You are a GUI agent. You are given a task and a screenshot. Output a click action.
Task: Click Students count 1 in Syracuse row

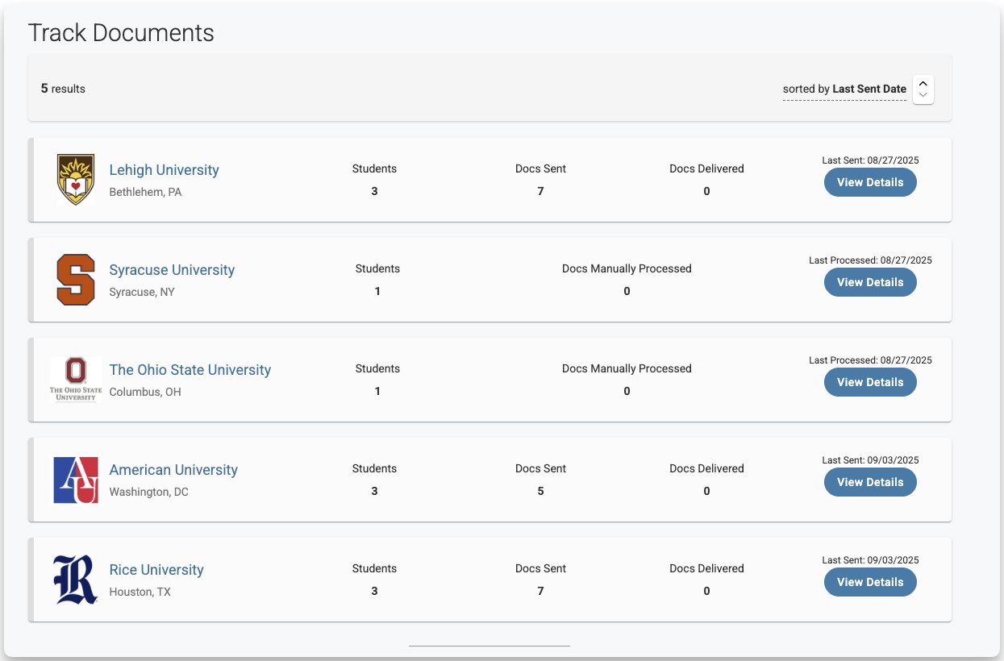point(377,291)
